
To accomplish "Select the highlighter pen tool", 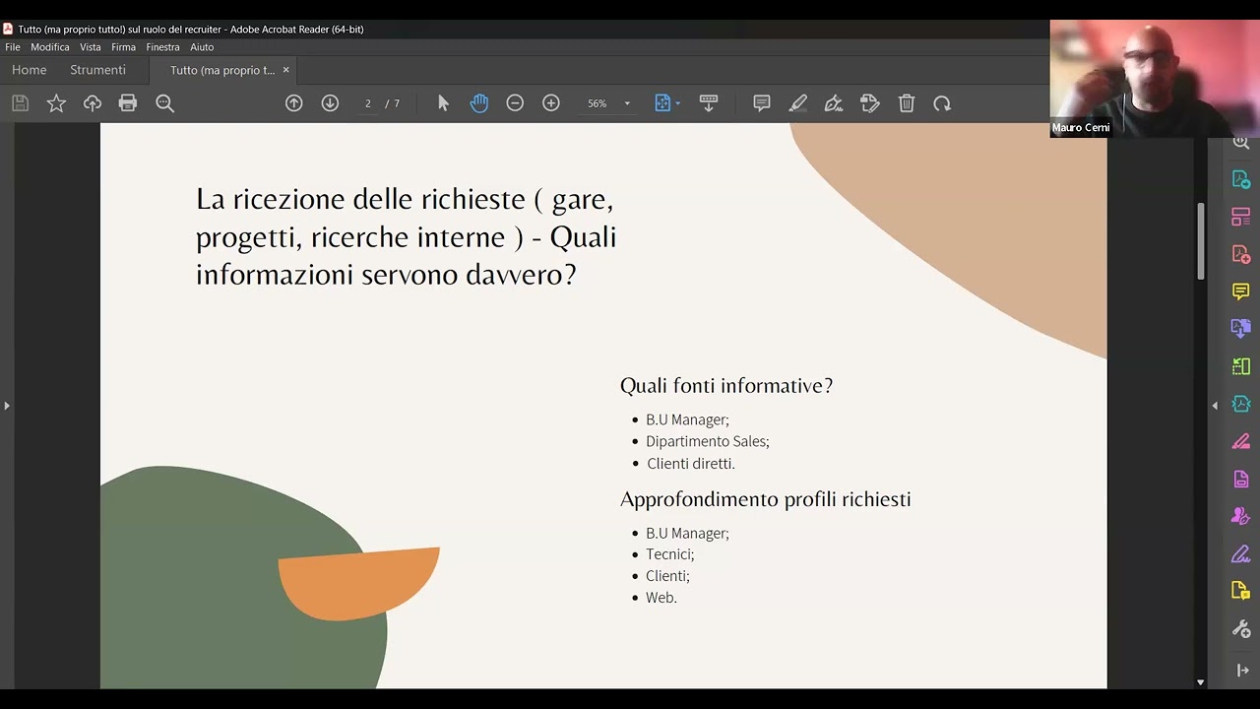I will pyautogui.click(x=797, y=103).
